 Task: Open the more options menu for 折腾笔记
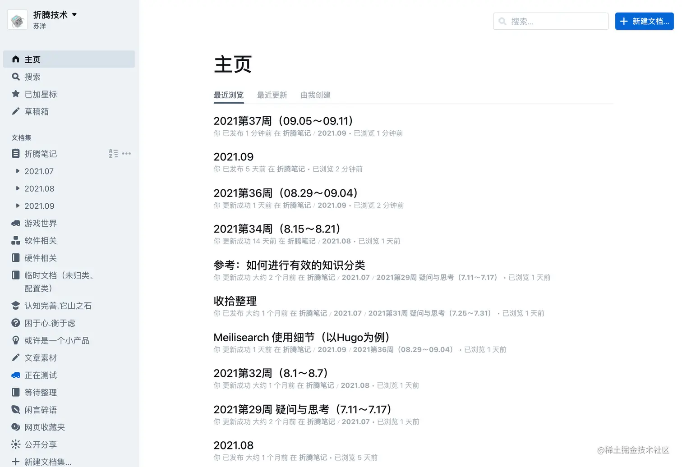tap(127, 154)
